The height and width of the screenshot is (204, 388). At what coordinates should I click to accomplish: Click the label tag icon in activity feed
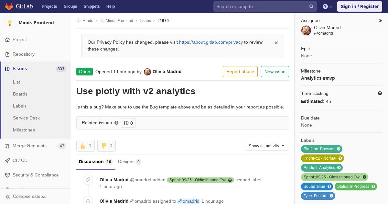click(x=88, y=180)
